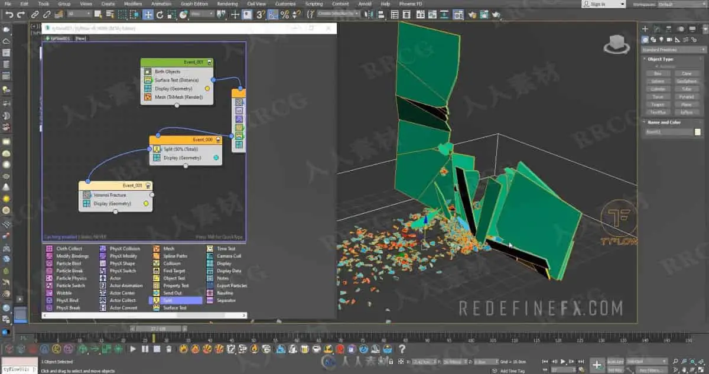The image size is (709, 374).
Task: Click the Pause button in Phoenix toolbar
Action: 145,349
